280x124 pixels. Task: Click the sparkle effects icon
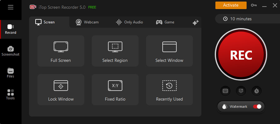pos(195,22)
